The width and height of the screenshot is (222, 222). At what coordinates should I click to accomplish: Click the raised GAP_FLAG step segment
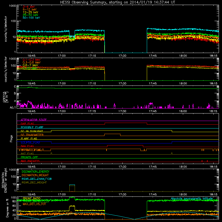[x=126, y=123]
